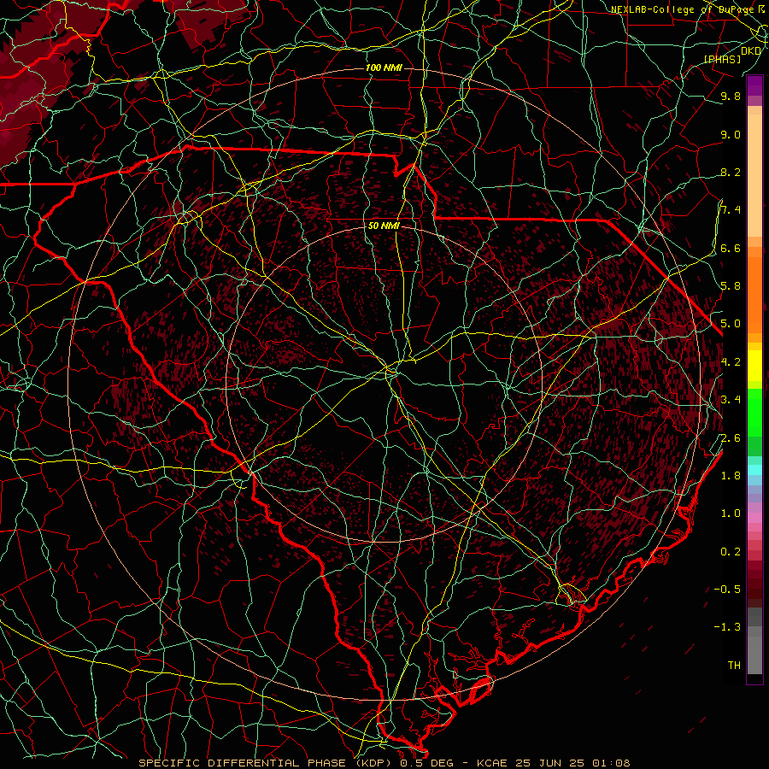Click the 5.8 value on the legend
Image resolution: width=769 pixels, height=769 pixels.
coord(731,286)
